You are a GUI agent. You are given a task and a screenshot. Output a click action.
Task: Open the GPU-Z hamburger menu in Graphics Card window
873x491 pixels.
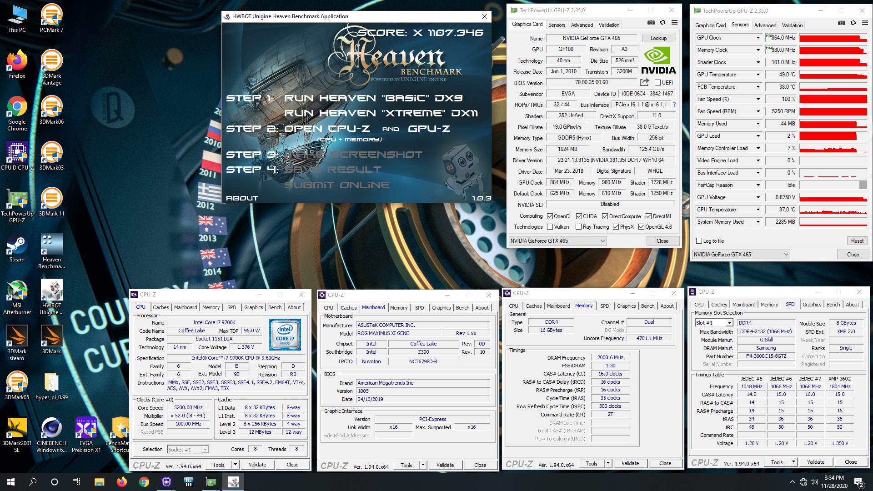675,23
